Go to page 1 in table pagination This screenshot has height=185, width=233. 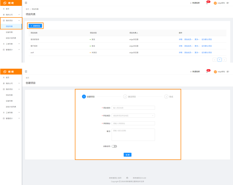tap(220, 60)
